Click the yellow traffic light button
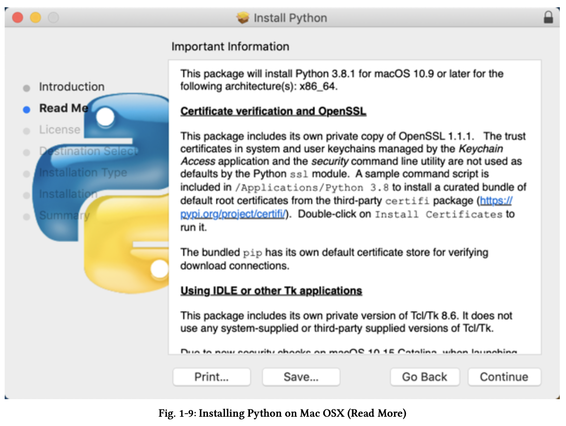The width and height of the screenshot is (566, 426). (35, 17)
